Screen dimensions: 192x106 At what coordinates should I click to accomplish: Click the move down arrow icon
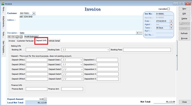[21, 37]
